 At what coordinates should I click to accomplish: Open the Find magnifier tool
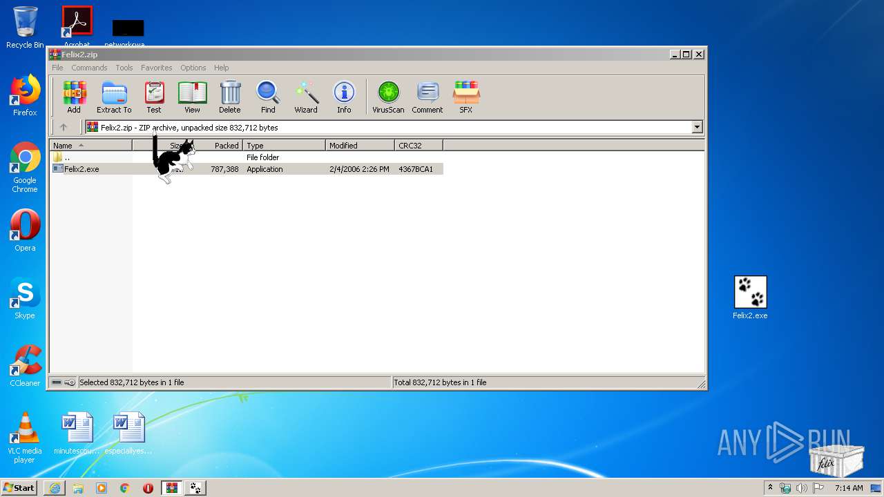point(268,97)
